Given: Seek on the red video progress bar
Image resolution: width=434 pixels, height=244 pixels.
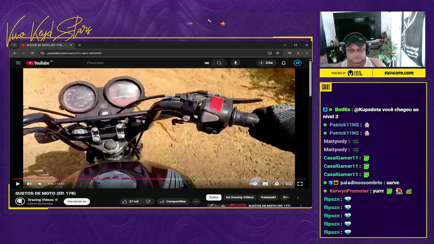Looking at the screenshot, I should [159, 179].
